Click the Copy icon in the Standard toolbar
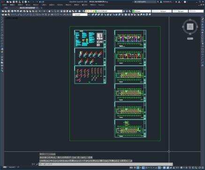The height and width of the screenshot is (170, 205). (x=27, y=11)
